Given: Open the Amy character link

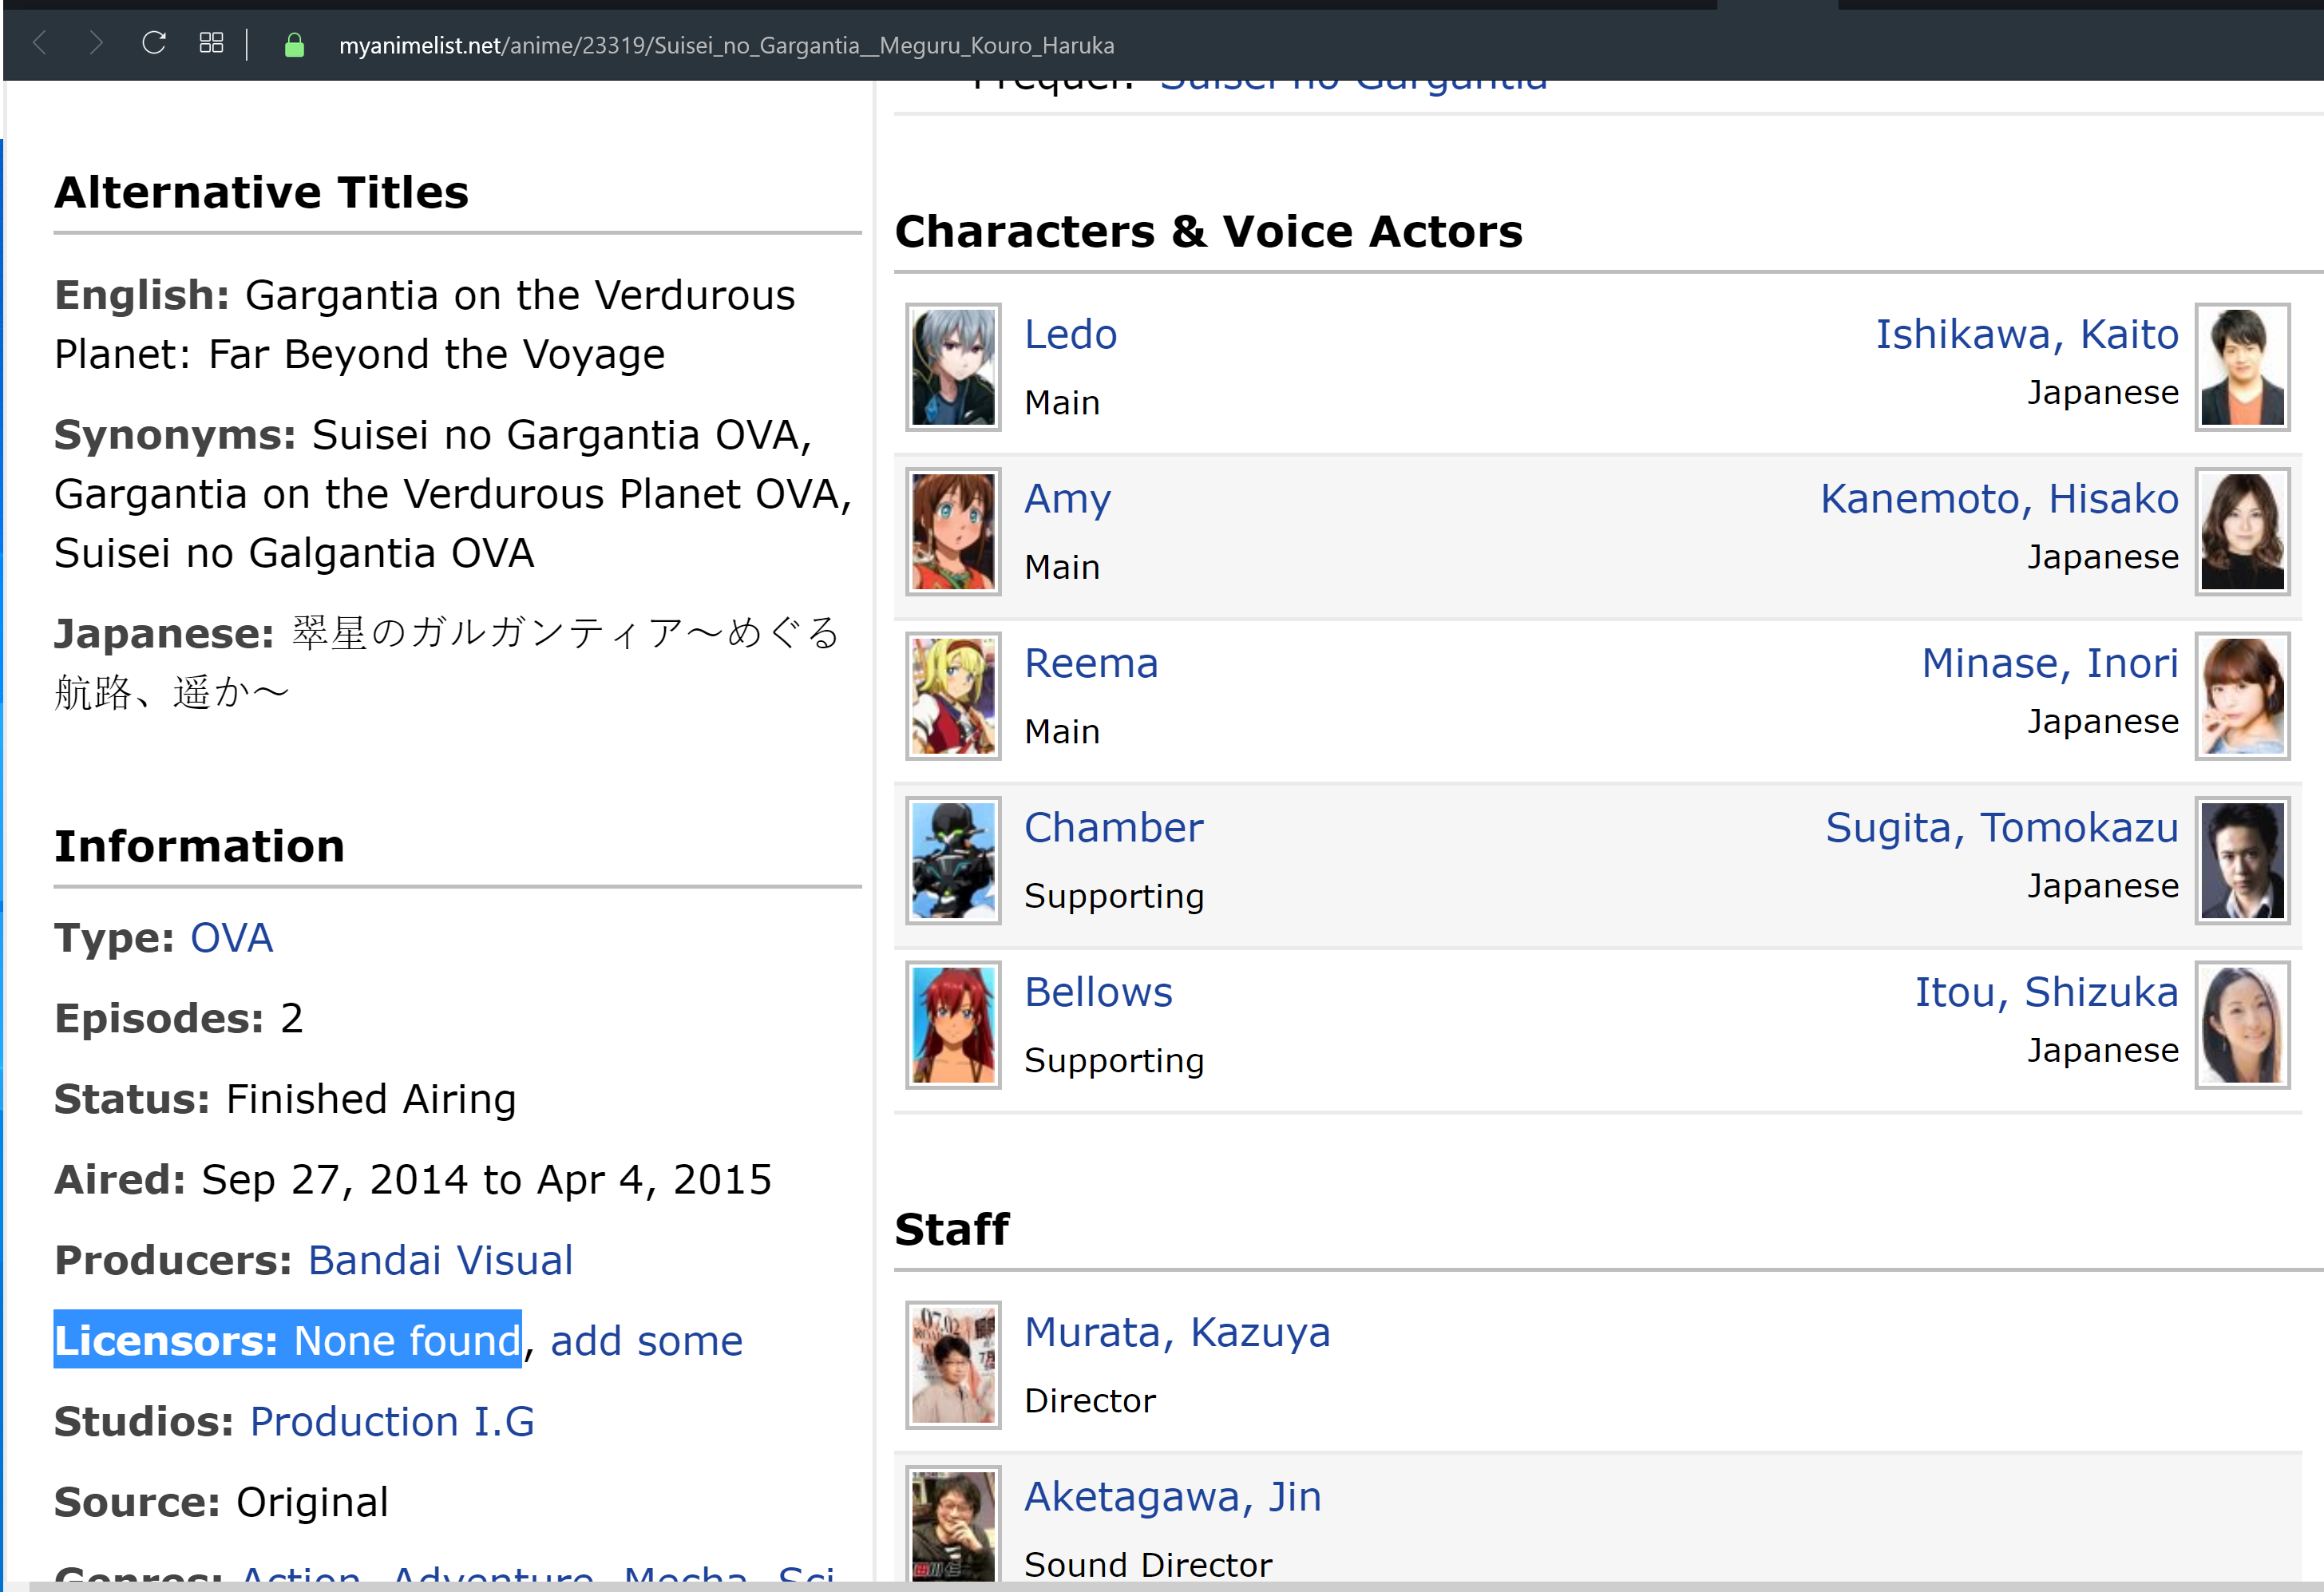Looking at the screenshot, I should click(1067, 499).
